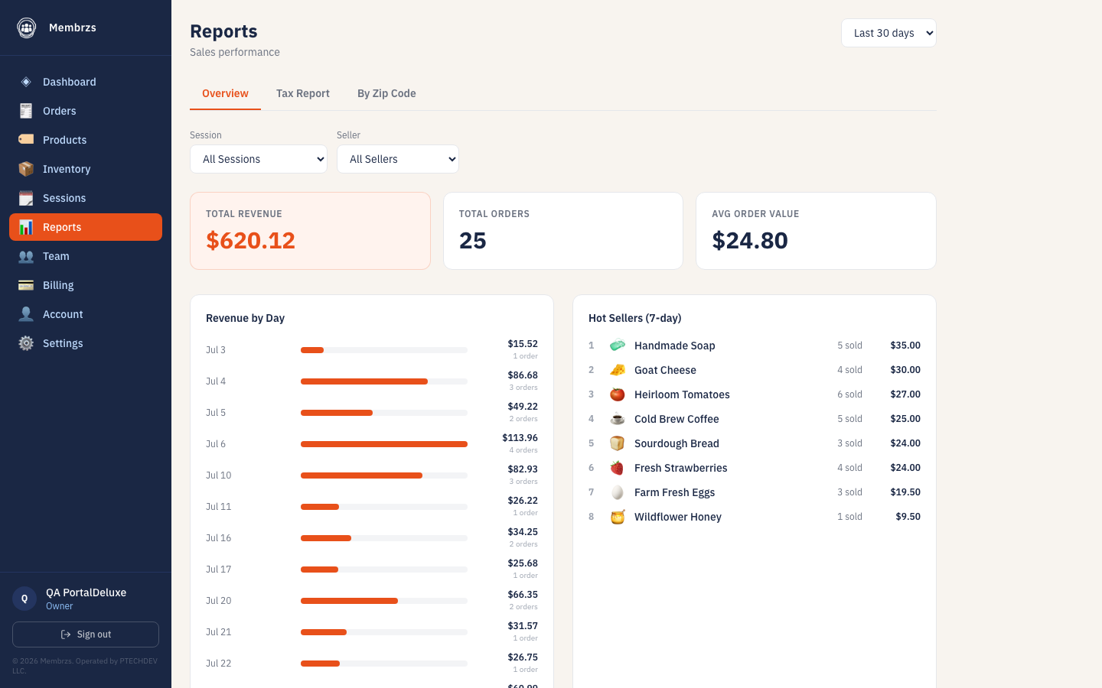Click the $31.57 revenue value
1102x688 pixels.
[x=523, y=626]
